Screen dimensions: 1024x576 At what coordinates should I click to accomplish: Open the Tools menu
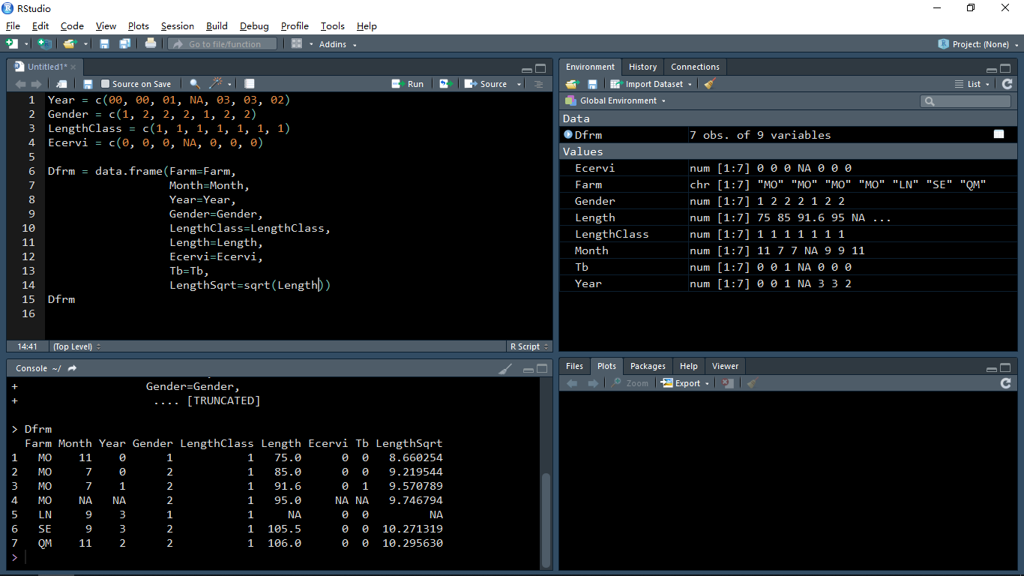click(x=332, y=26)
